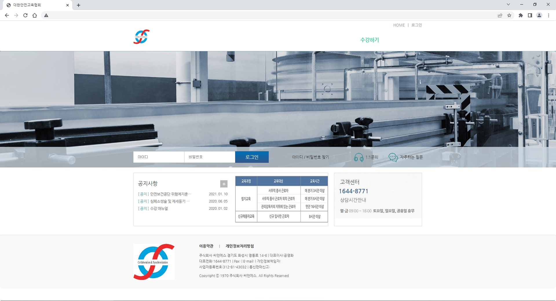Go to browser home page icon
The width and height of the screenshot is (556, 301).
click(35, 15)
